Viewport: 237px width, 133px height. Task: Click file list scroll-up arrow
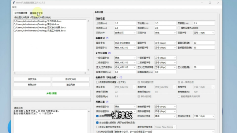tap(88, 21)
